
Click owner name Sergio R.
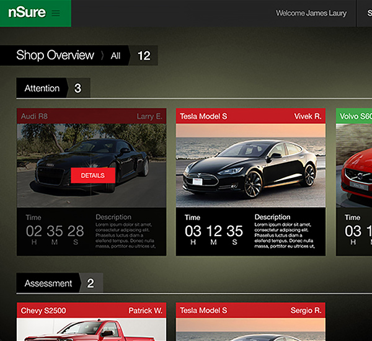click(306, 311)
